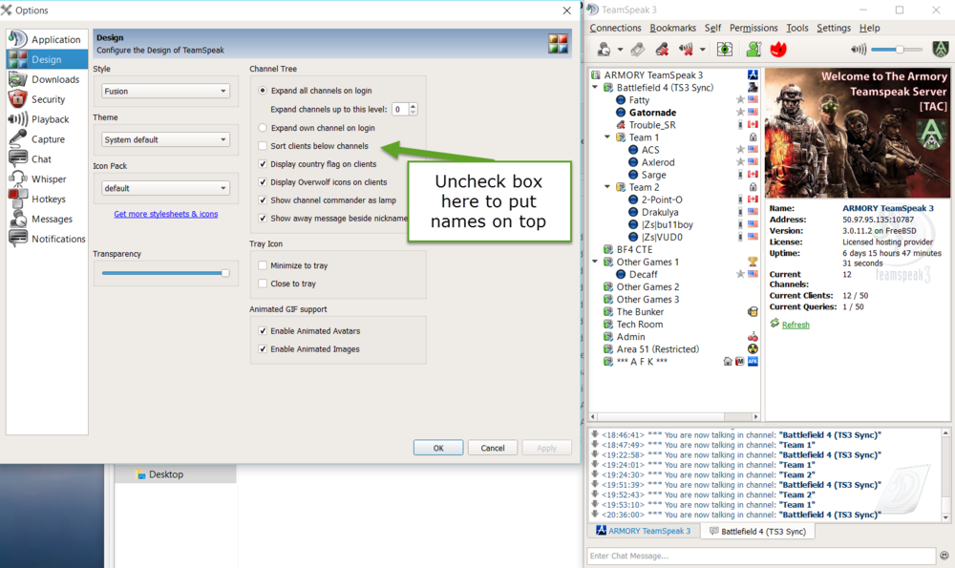Open the Whisper options section

tap(47, 179)
